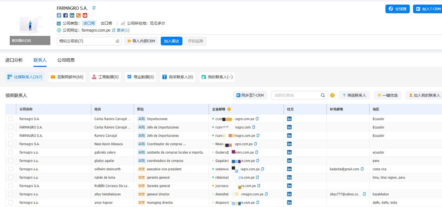Copy amar kapoor's company email
Image resolution: width=442 pixels, height=207 pixels.
257,202
